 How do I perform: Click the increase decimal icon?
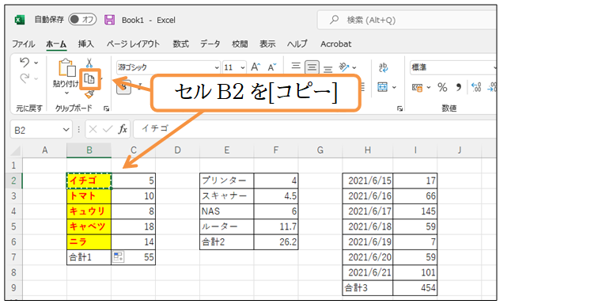tap(476, 87)
